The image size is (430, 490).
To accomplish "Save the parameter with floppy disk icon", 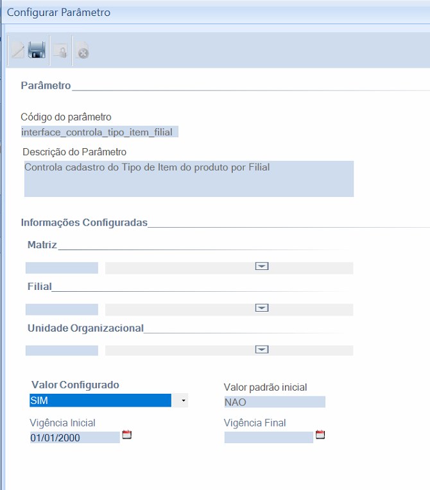I will pyautogui.click(x=37, y=50).
